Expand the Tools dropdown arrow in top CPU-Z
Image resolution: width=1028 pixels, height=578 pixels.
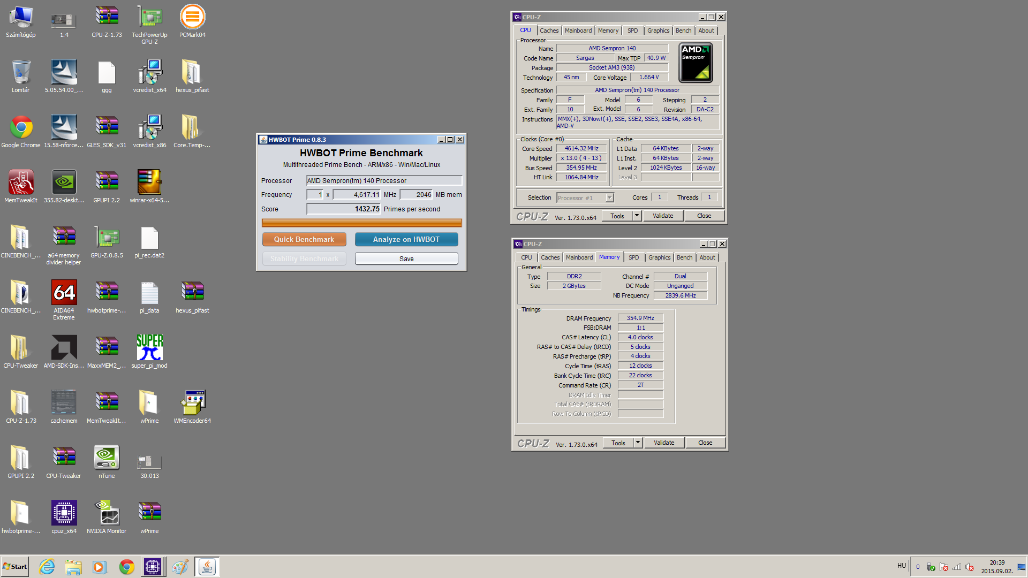637,216
